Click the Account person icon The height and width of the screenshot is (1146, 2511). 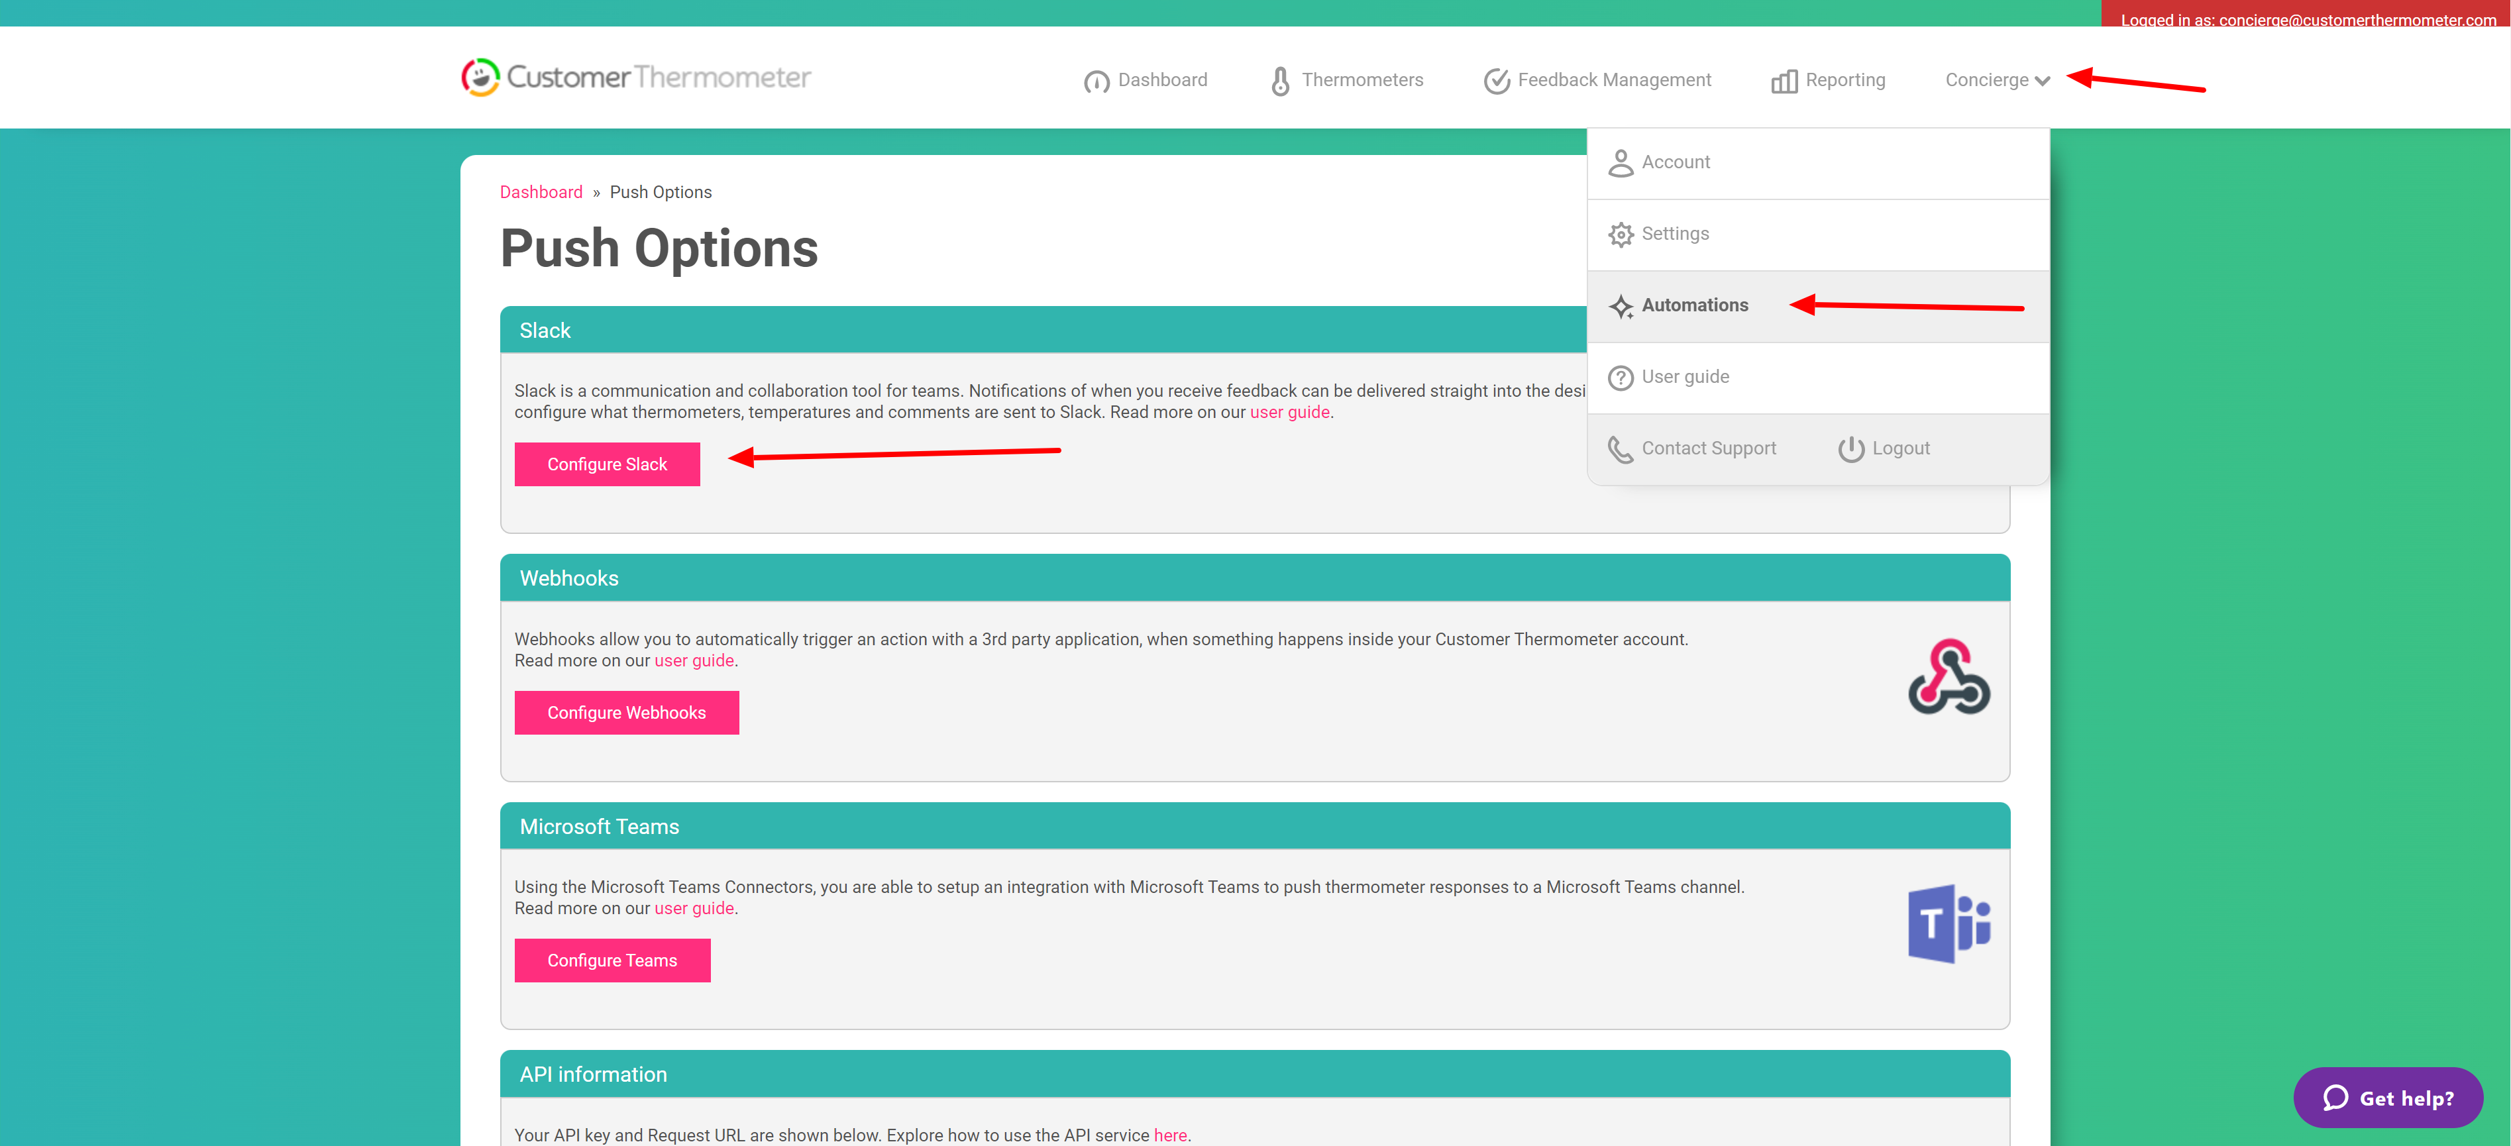(1620, 163)
